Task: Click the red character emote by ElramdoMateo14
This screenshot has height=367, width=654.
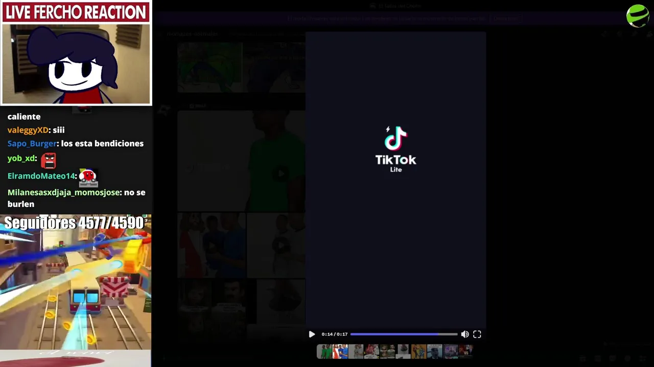Action: click(x=88, y=177)
